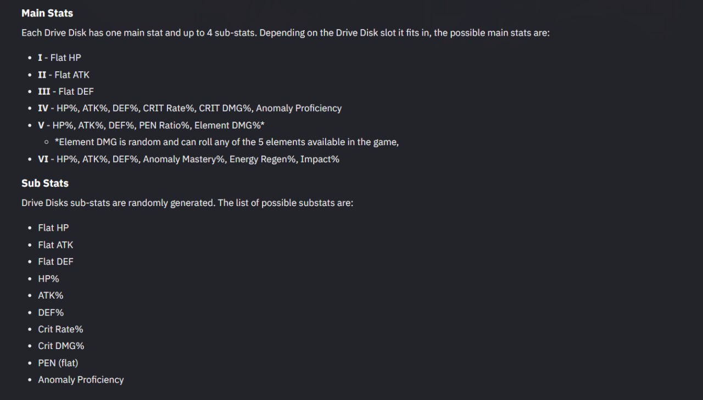This screenshot has width=703, height=400.
Task: Click the slot VI main stats line
Action: [188, 159]
